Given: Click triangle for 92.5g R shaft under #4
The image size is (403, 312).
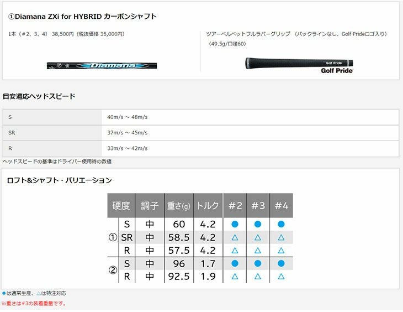Looking at the screenshot, I should (x=281, y=277).
